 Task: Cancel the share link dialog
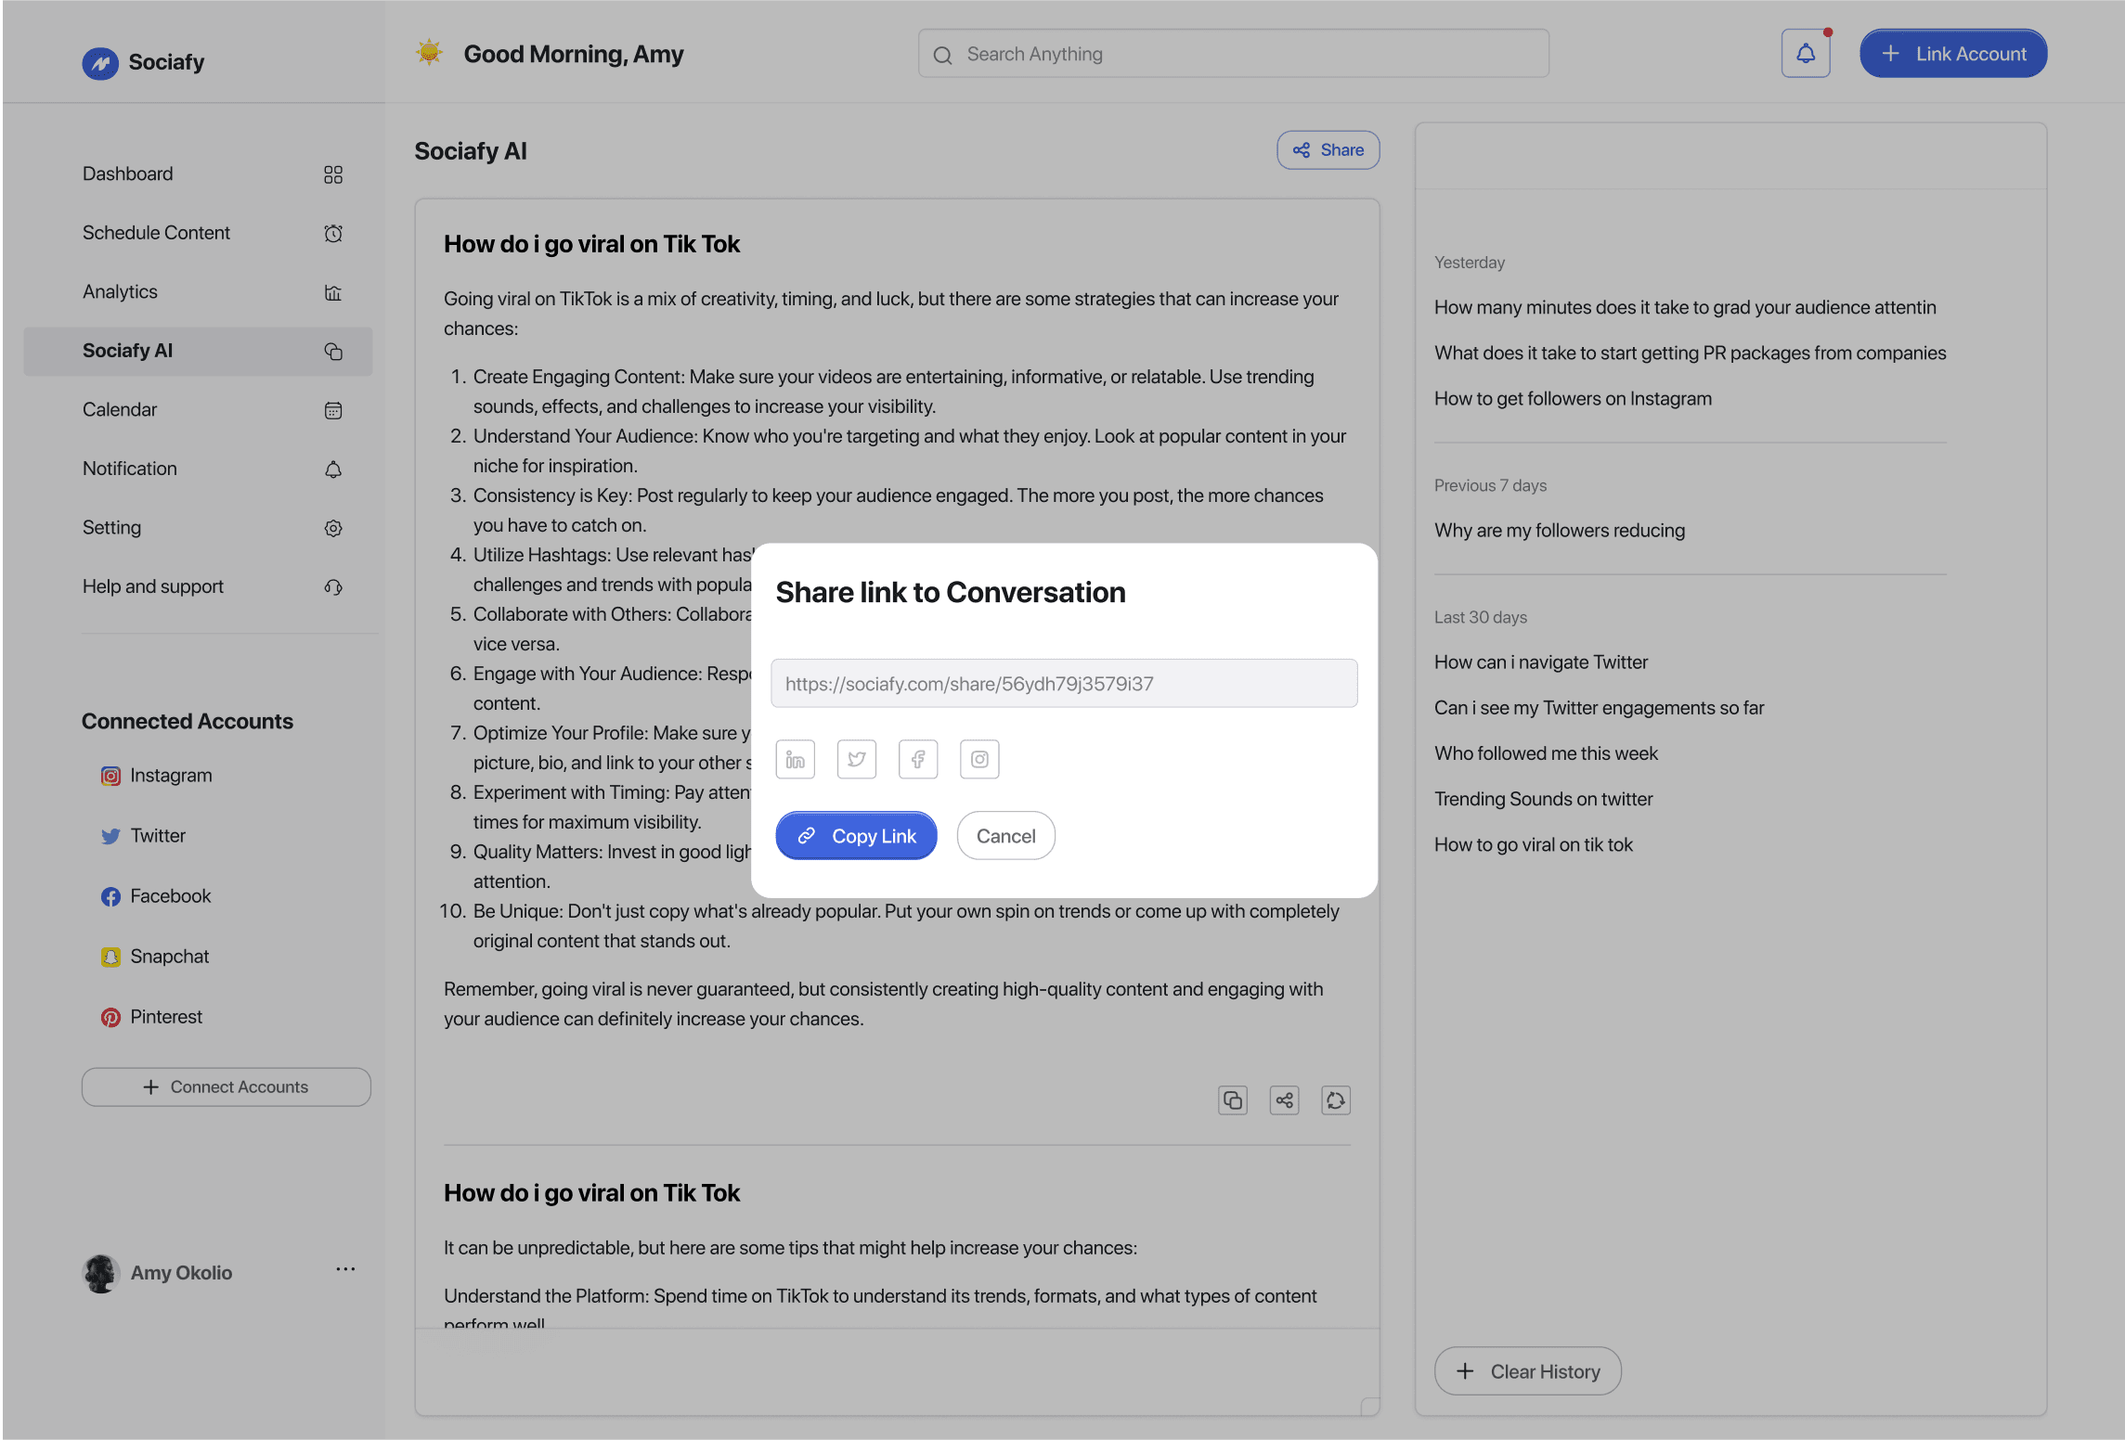(x=1005, y=836)
